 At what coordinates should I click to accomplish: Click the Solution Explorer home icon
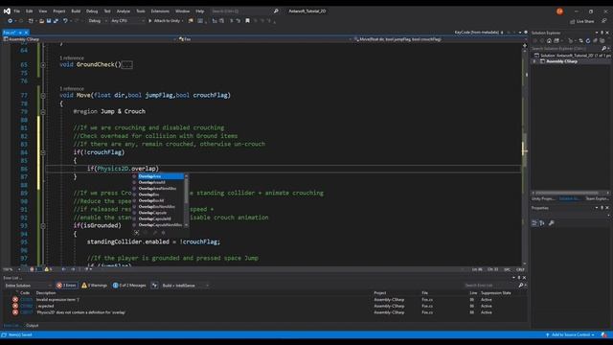(549, 40)
